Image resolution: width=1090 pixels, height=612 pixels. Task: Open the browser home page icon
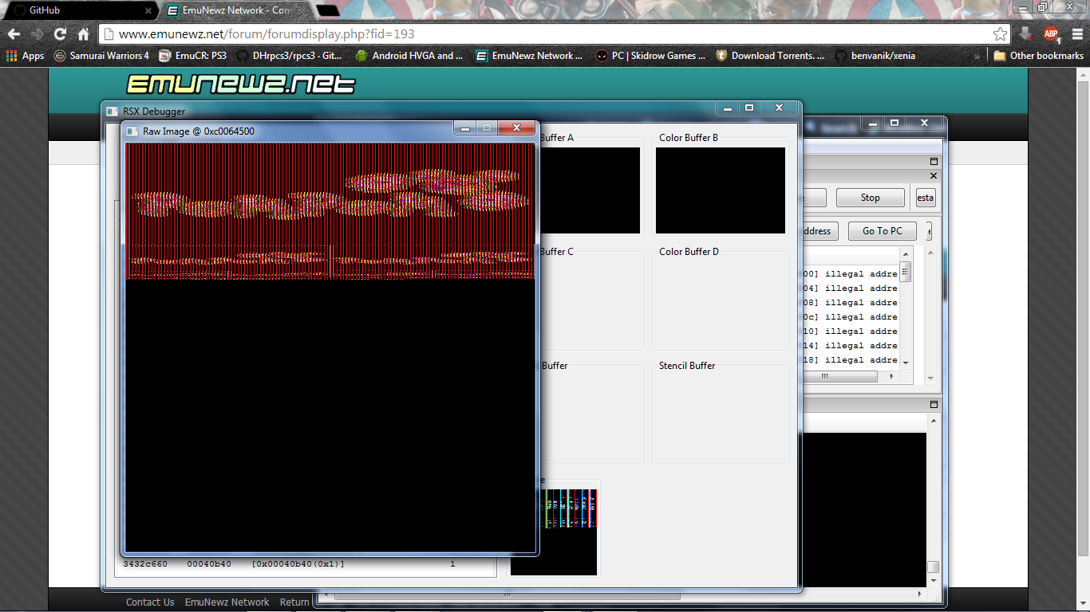point(83,34)
